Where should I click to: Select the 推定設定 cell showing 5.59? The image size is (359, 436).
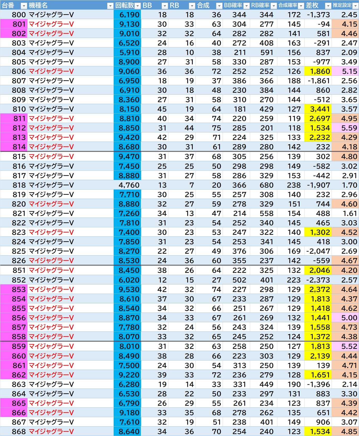(345, 128)
